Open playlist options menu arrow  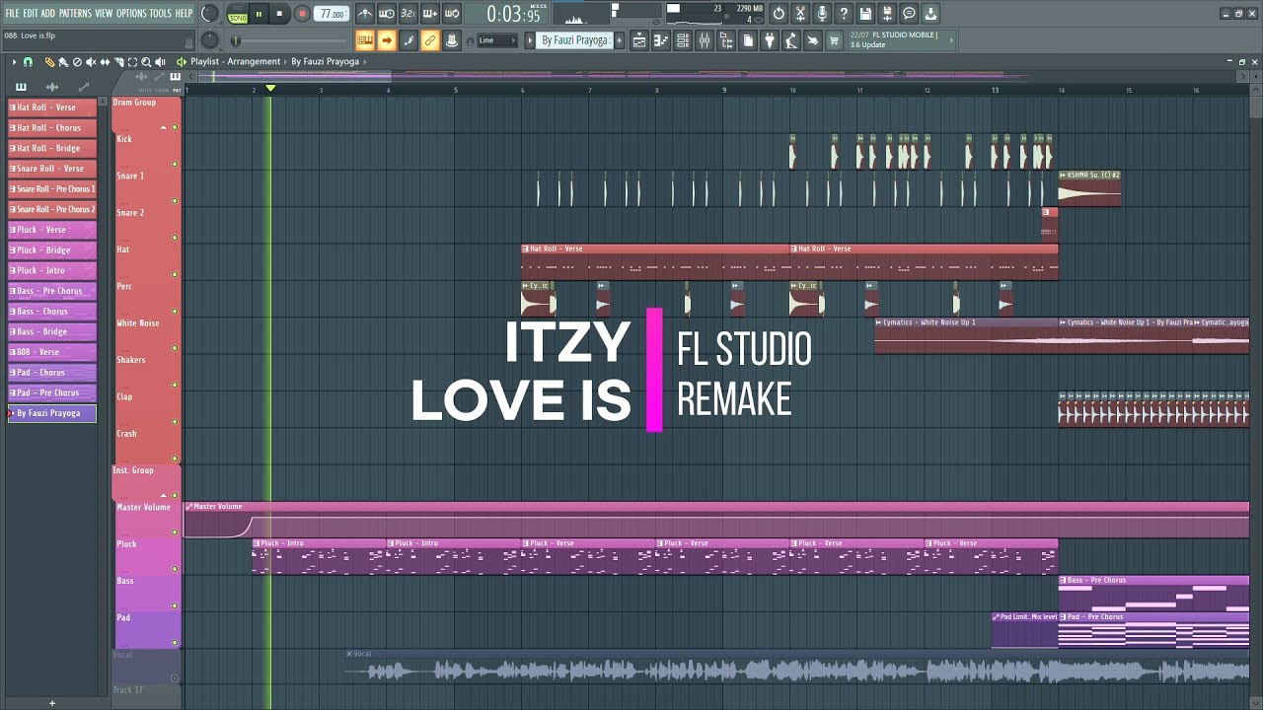[14, 62]
